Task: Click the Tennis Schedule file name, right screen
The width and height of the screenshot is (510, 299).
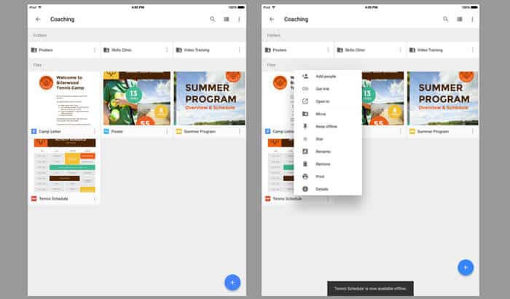Action: [287, 198]
